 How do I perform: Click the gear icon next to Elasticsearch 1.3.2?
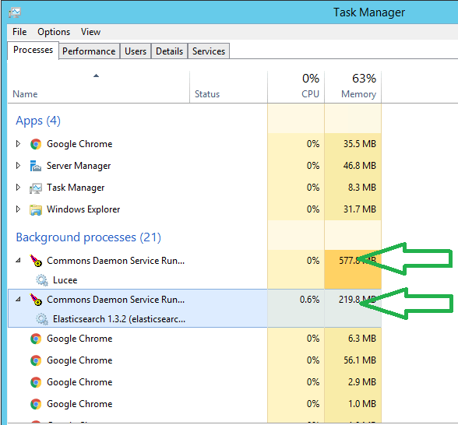pos(42,319)
